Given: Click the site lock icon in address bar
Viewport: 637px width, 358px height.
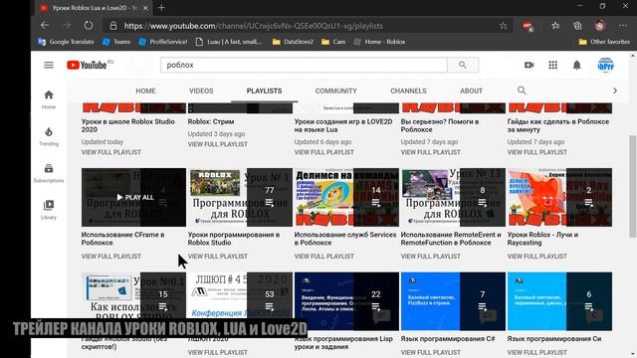Looking at the screenshot, I should pyautogui.click(x=113, y=26).
